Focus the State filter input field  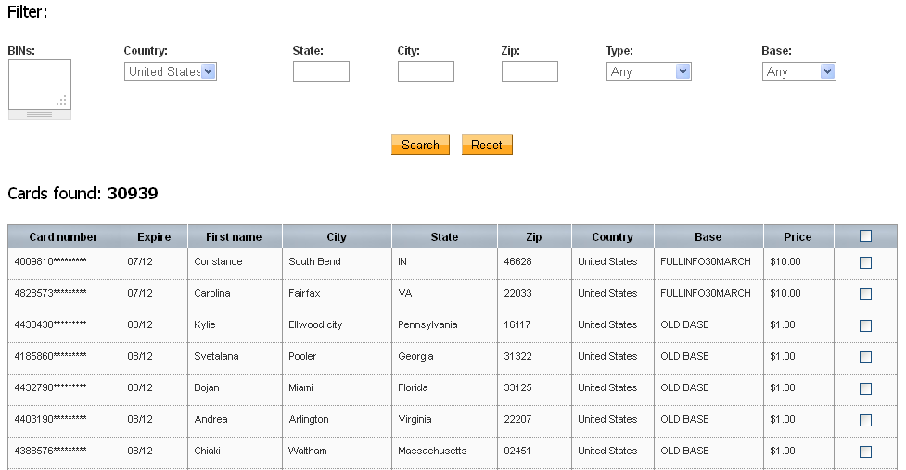321,71
